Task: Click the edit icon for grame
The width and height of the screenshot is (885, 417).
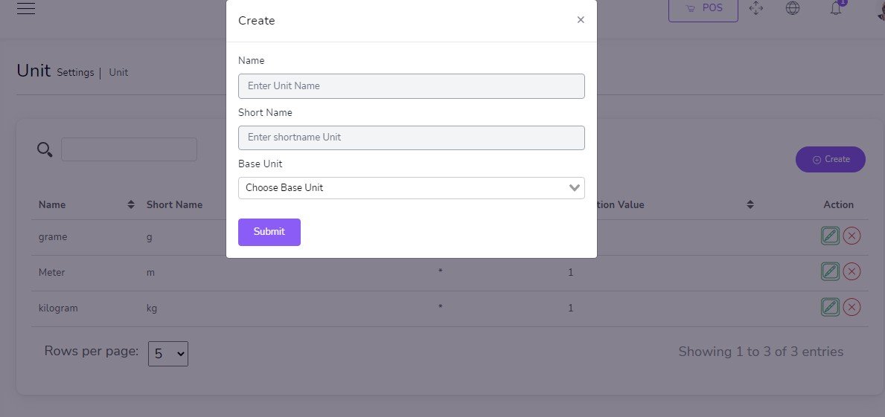Action: [x=830, y=236]
